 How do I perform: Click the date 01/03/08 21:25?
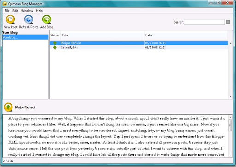point(155,48)
